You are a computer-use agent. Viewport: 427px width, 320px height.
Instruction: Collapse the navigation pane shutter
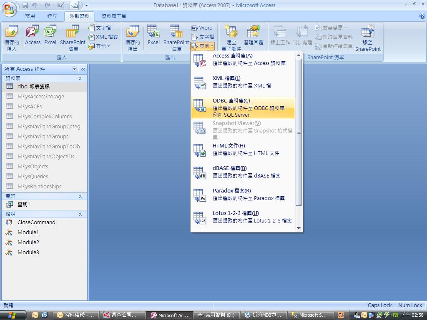coord(83,69)
